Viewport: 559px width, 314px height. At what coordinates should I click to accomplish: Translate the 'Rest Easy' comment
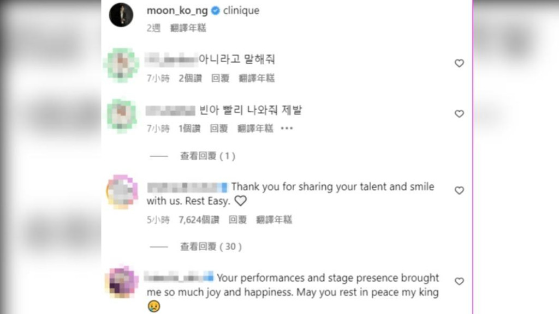click(x=275, y=220)
